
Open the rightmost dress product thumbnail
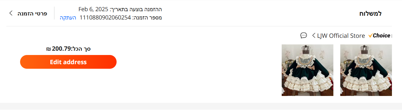[x=366, y=70]
